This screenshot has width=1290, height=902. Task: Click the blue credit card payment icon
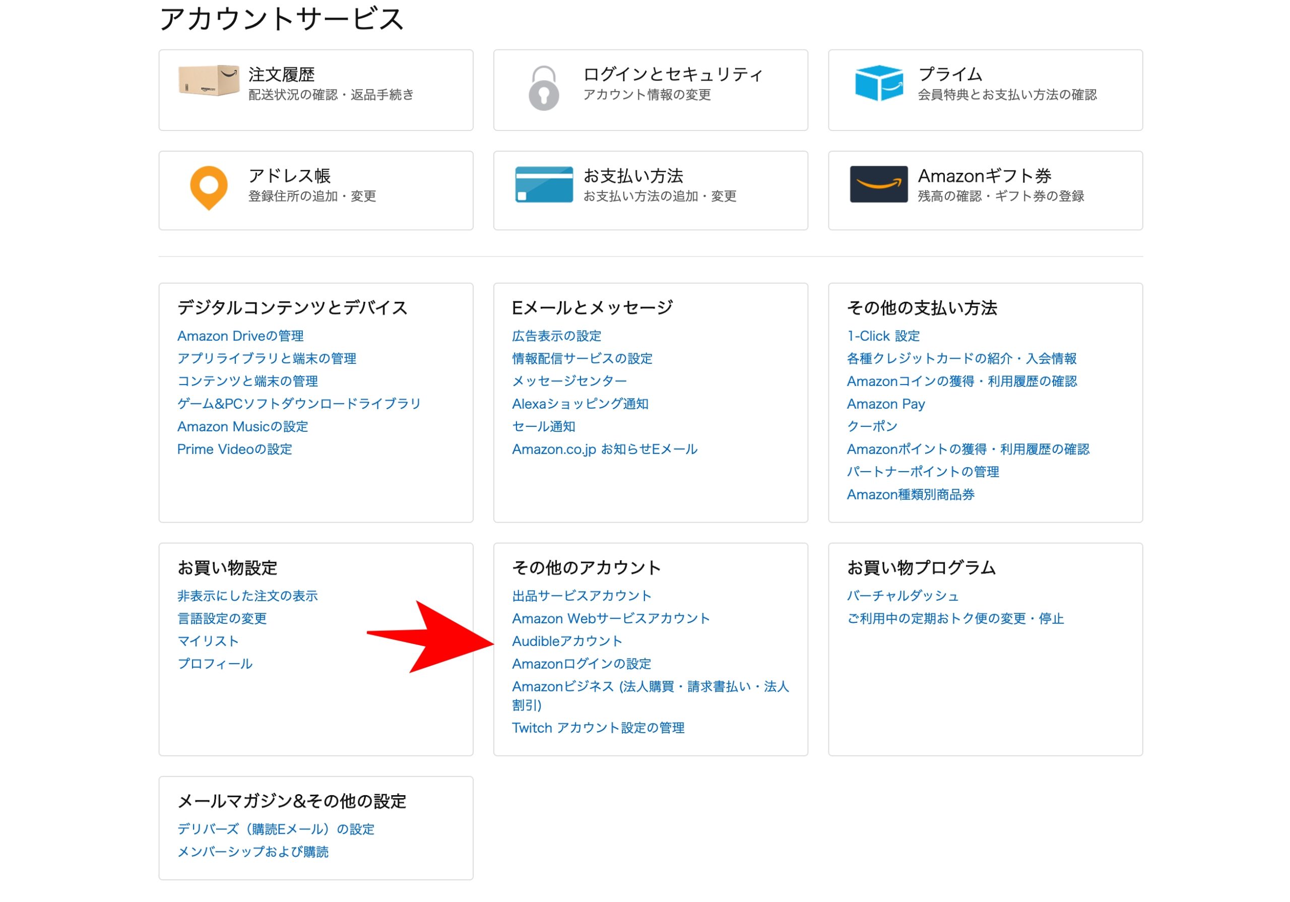pyautogui.click(x=543, y=184)
